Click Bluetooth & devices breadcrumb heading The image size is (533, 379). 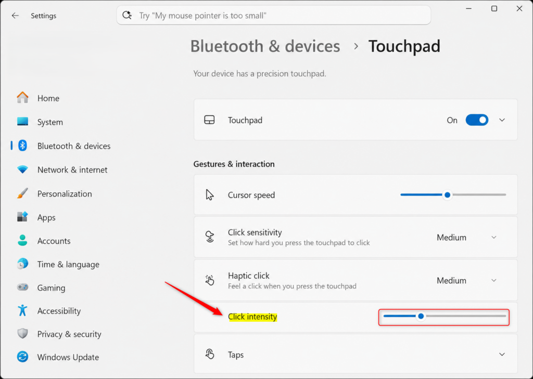265,46
